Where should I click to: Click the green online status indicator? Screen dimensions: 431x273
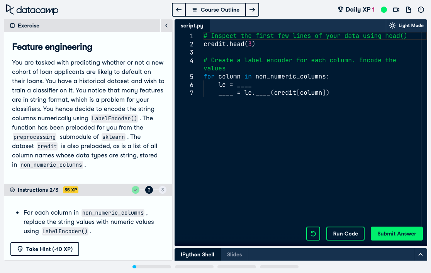(384, 10)
